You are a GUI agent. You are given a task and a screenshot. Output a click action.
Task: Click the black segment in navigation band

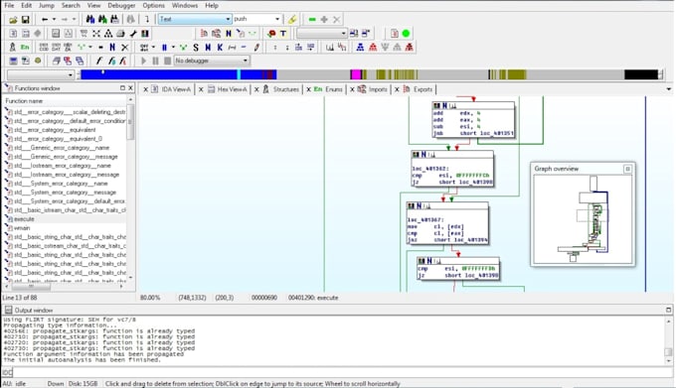click(641, 74)
